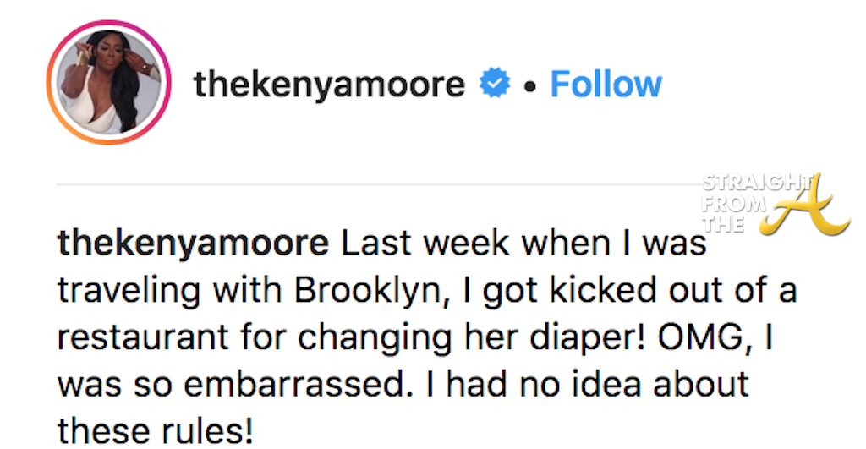Click "these rules!" at caption end

pyautogui.click(x=155, y=430)
